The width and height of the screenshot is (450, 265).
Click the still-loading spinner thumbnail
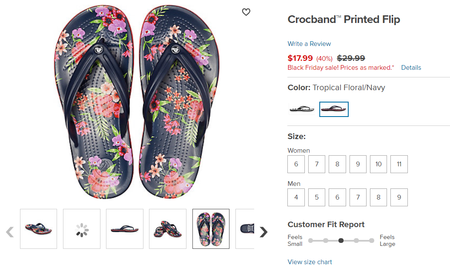[x=82, y=229]
